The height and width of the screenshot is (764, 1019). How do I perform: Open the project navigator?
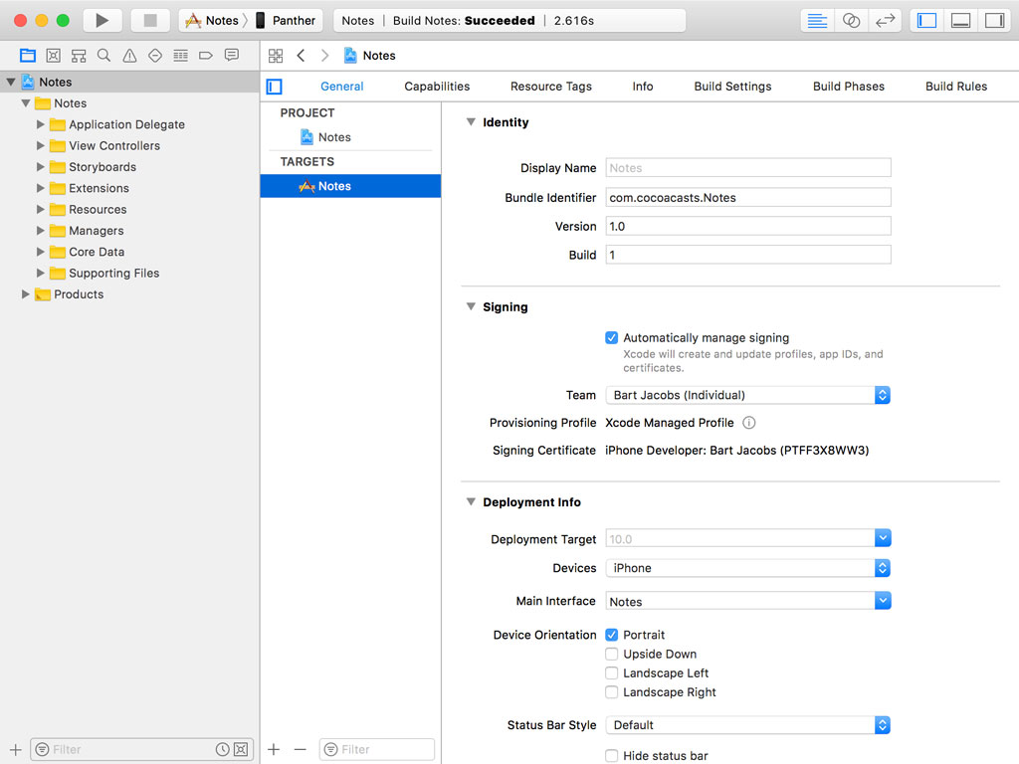pyautogui.click(x=28, y=56)
